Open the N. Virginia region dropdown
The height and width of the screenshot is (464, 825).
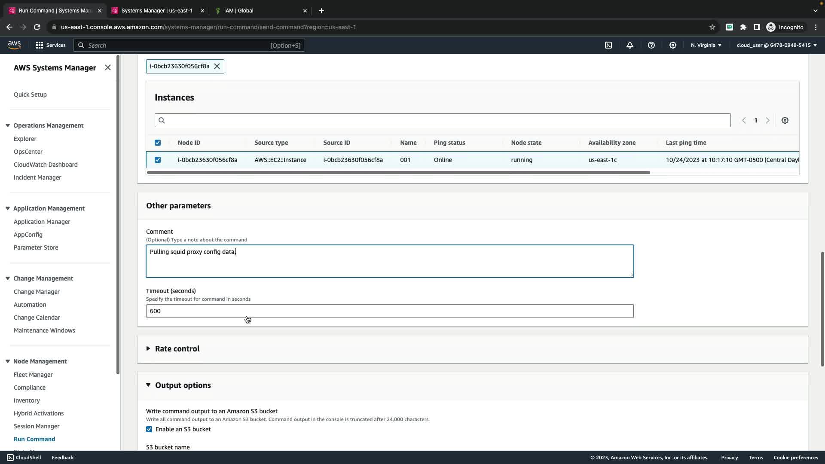point(706,45)
